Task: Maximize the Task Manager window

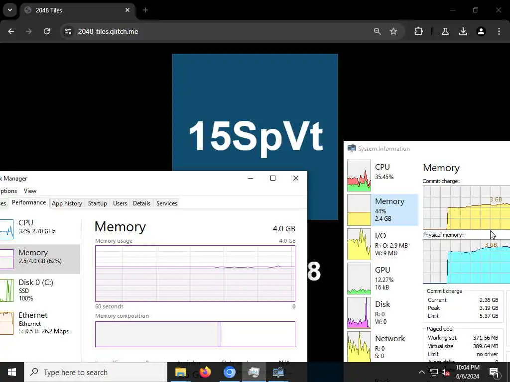Action: 273,179
